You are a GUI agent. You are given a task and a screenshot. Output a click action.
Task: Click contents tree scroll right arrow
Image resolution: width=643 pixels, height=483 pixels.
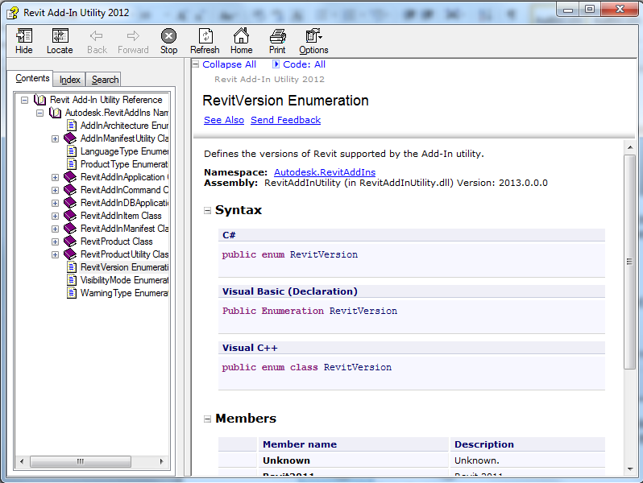pos(162,461)
